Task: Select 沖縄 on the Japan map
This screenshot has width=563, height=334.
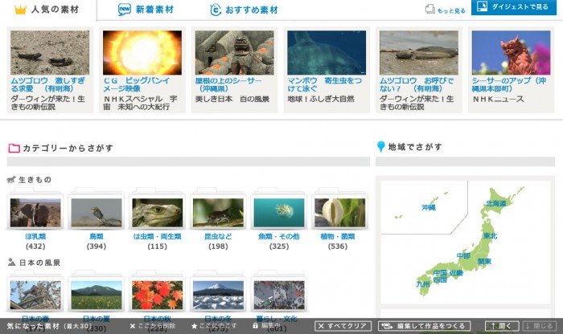Action: (x=428, y=208)
